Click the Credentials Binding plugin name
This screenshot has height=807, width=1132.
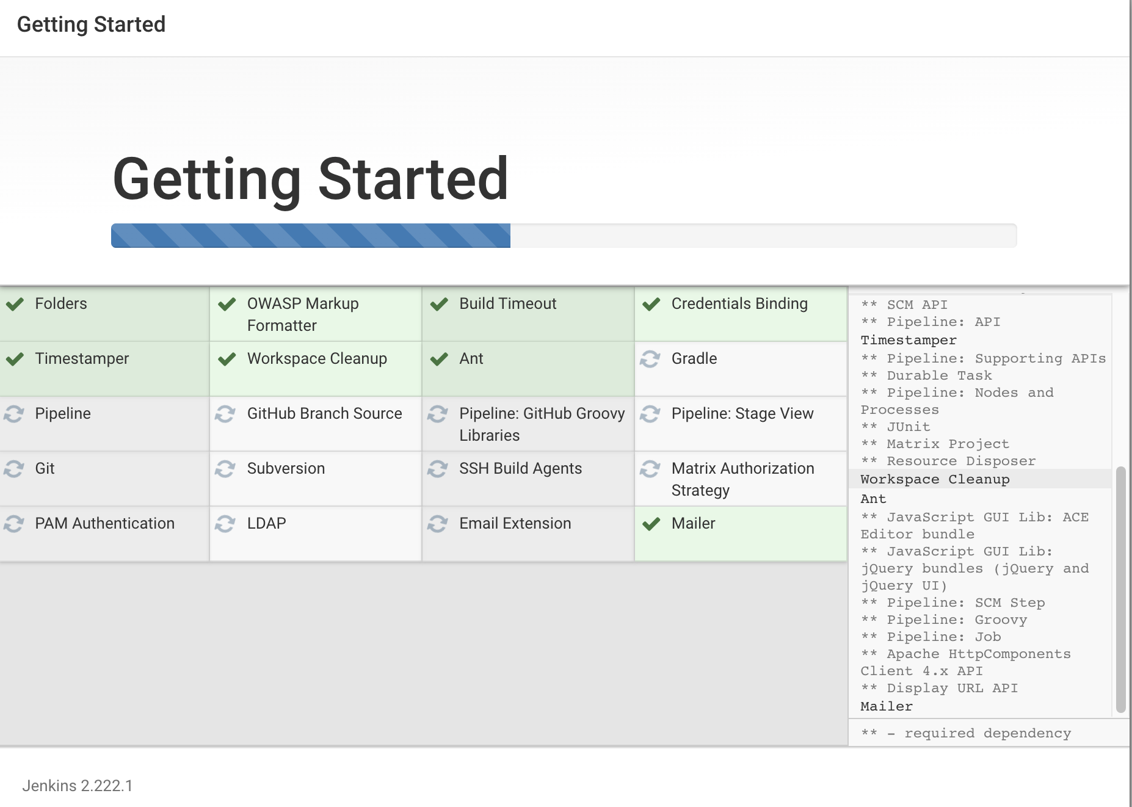coord(739,303)
